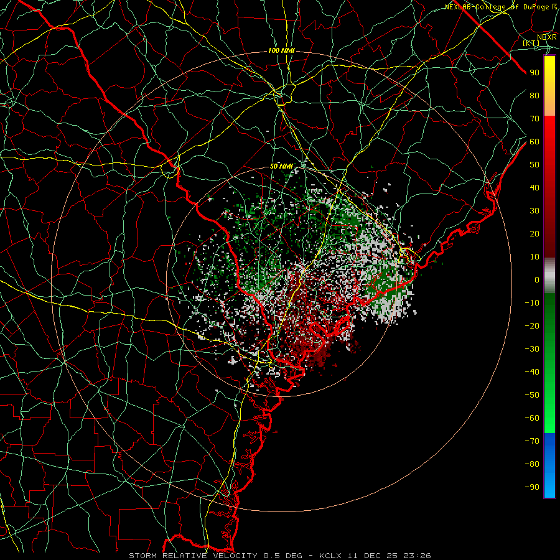
Task: Click the -50 knot scale value
Action: (x=532, y=395)
